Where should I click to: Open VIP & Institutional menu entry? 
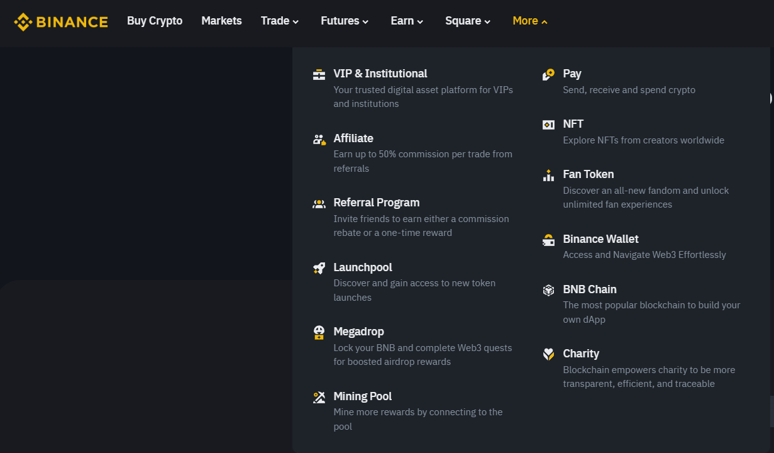point(414,88)
